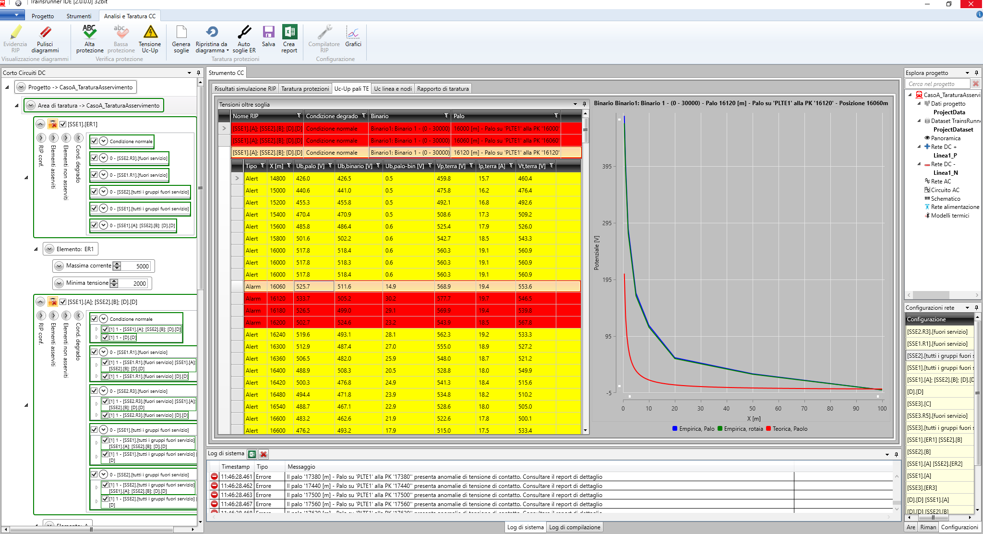Screen dimensions: 983x534
Task: Collapse the Elemento: ER1 section
Action: [x=49, y=249]
